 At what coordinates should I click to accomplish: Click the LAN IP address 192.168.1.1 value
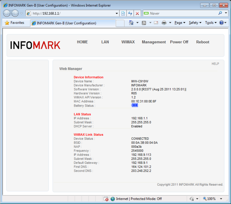pyautogui.click(x=139, y=118)
